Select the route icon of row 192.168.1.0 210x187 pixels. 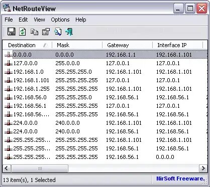[x=9, y=72]
